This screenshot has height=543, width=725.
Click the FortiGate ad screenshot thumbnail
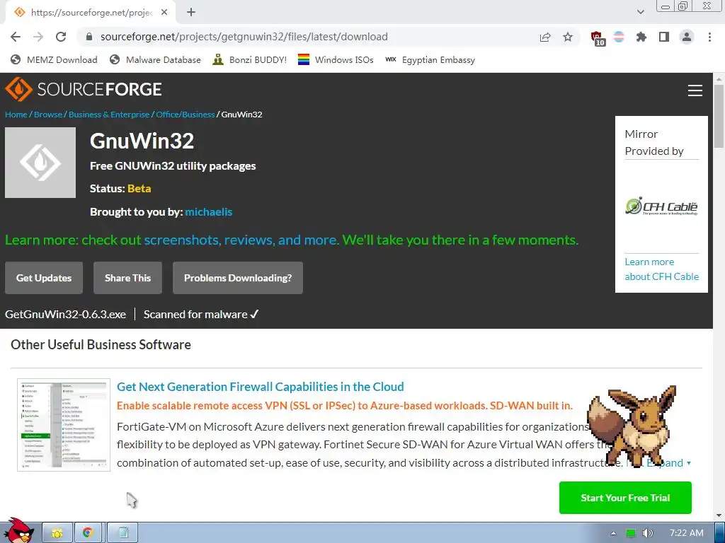[64, 425]
